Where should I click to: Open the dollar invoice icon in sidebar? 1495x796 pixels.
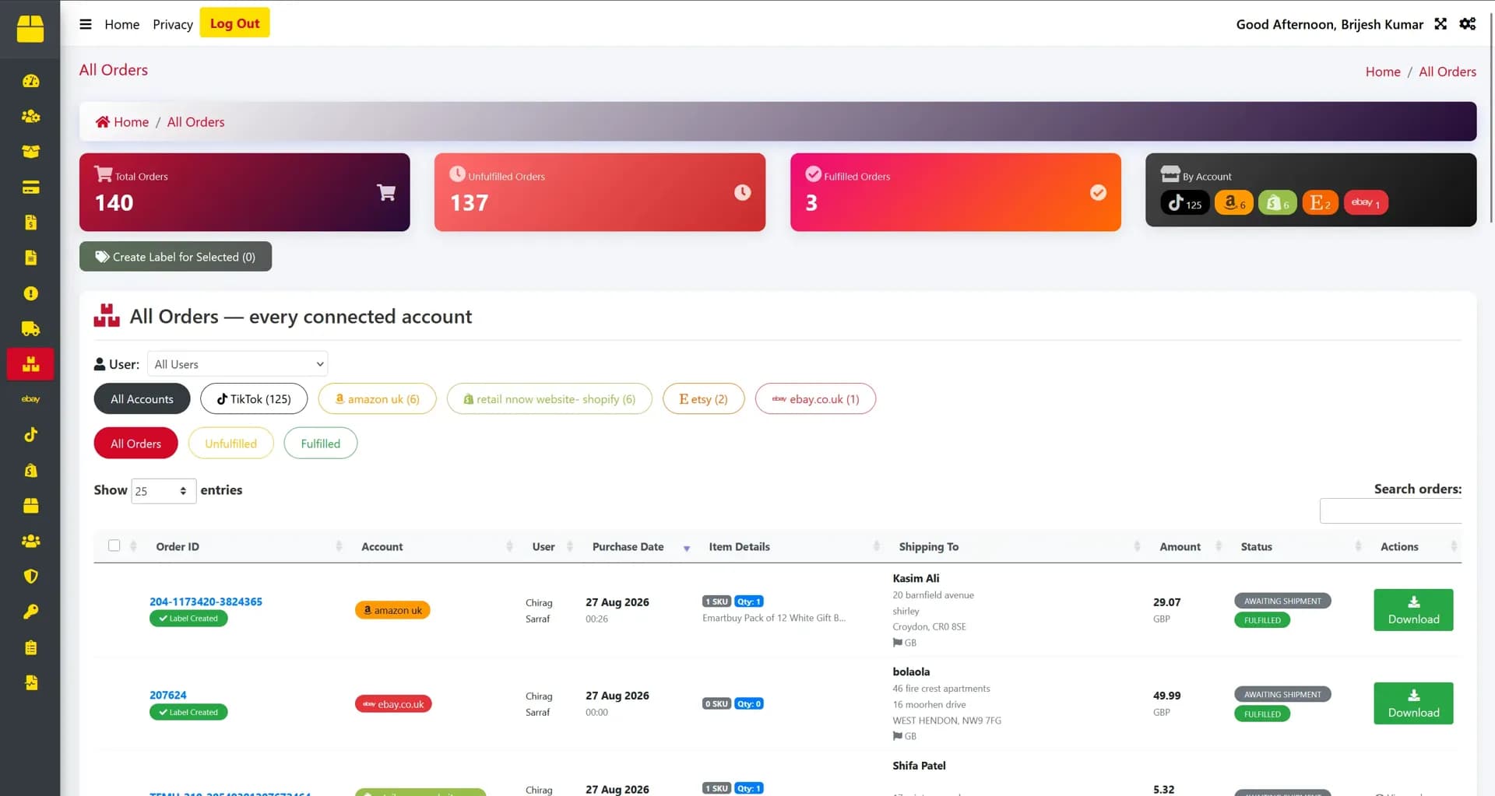pos(30,223)
